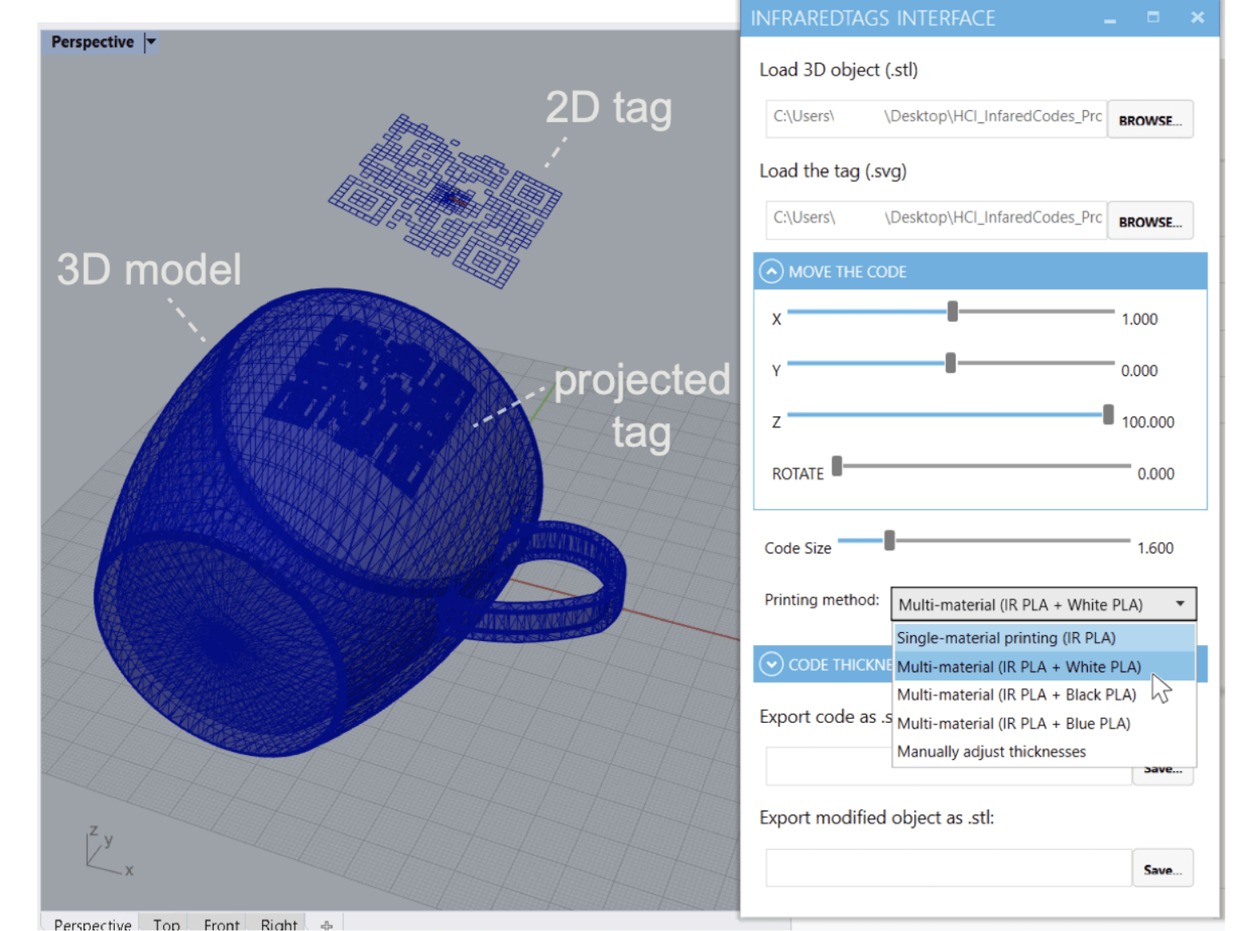Viewport: 1255px width, 931px height.
Task: Add a new viewport tab with plus icon
Action: coord(326,925)
